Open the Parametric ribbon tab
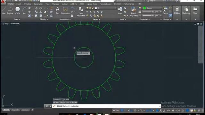The width and height of the screenshot is (205, 115). tap(38, 4)
